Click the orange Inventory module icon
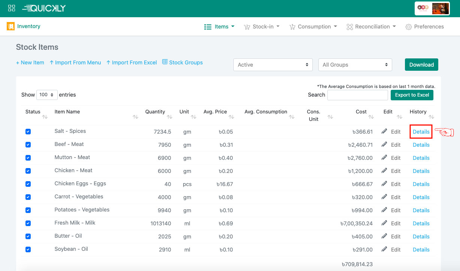Image resolution: width=460 pixels, height=271 pixels. pyautogui.click(x=10, y=26)
